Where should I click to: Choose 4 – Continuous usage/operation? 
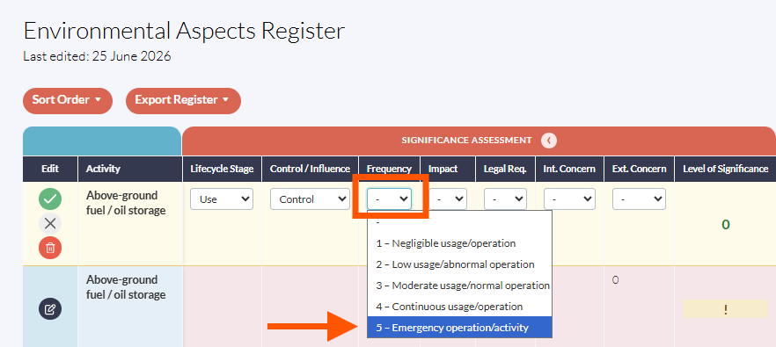tap(459, 307)
